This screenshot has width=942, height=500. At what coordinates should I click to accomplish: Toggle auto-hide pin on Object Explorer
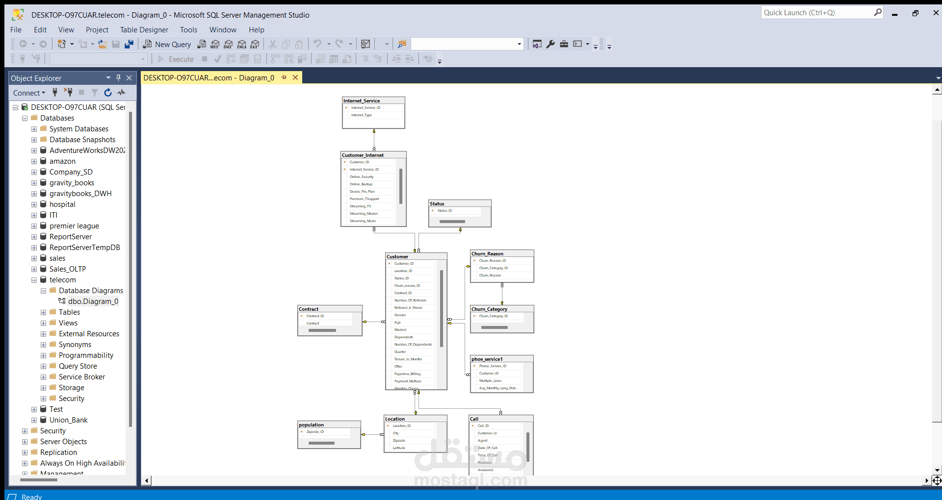[118, 78]
